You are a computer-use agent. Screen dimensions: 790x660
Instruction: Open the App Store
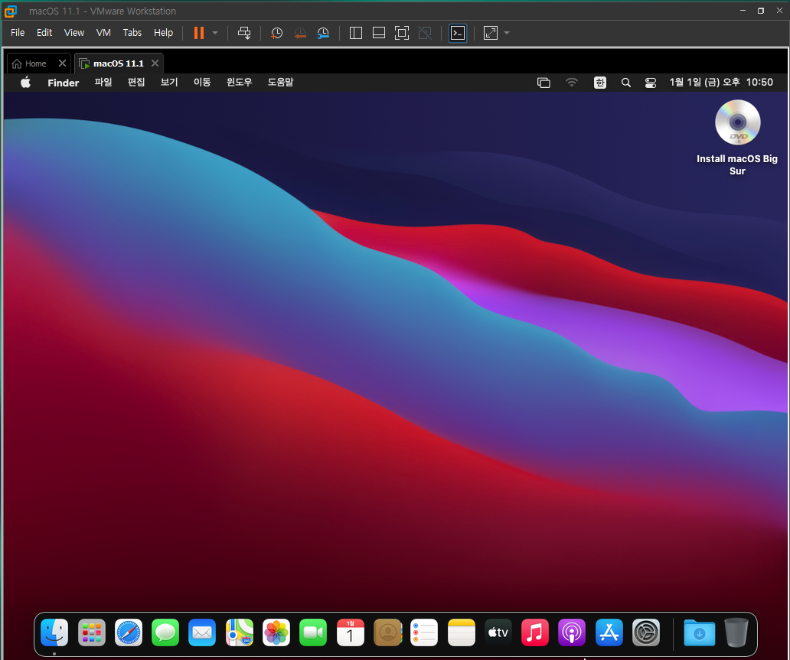pyautogui.click(x=609, y=632)
